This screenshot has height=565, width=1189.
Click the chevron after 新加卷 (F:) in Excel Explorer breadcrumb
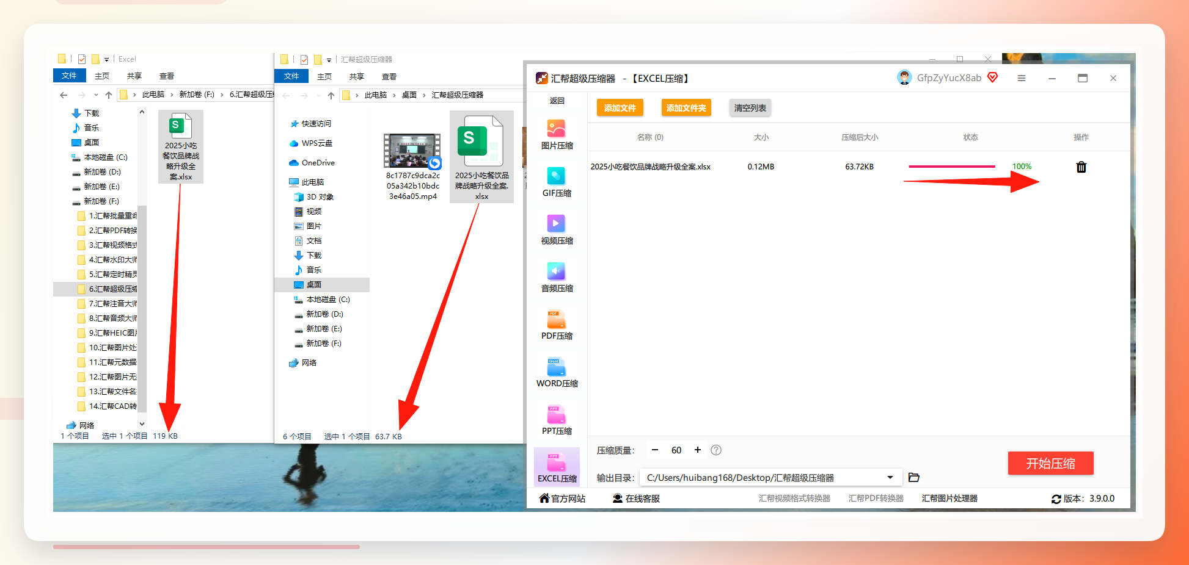click(x=222, y=95)
